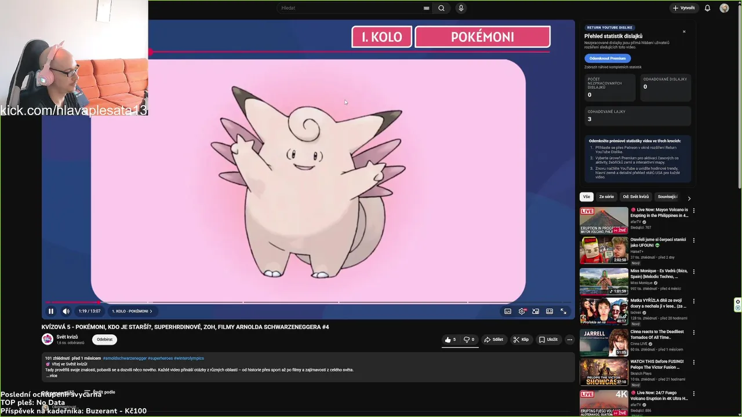Open options for Cinna reacts video

pos(694,332)
